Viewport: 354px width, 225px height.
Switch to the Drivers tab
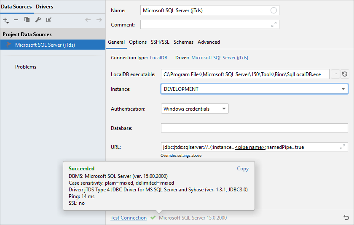point(45,7)
